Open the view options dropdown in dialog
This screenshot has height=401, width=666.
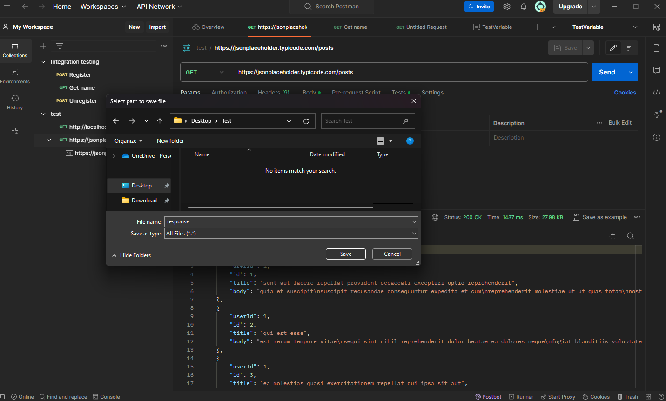click(390, 141)
